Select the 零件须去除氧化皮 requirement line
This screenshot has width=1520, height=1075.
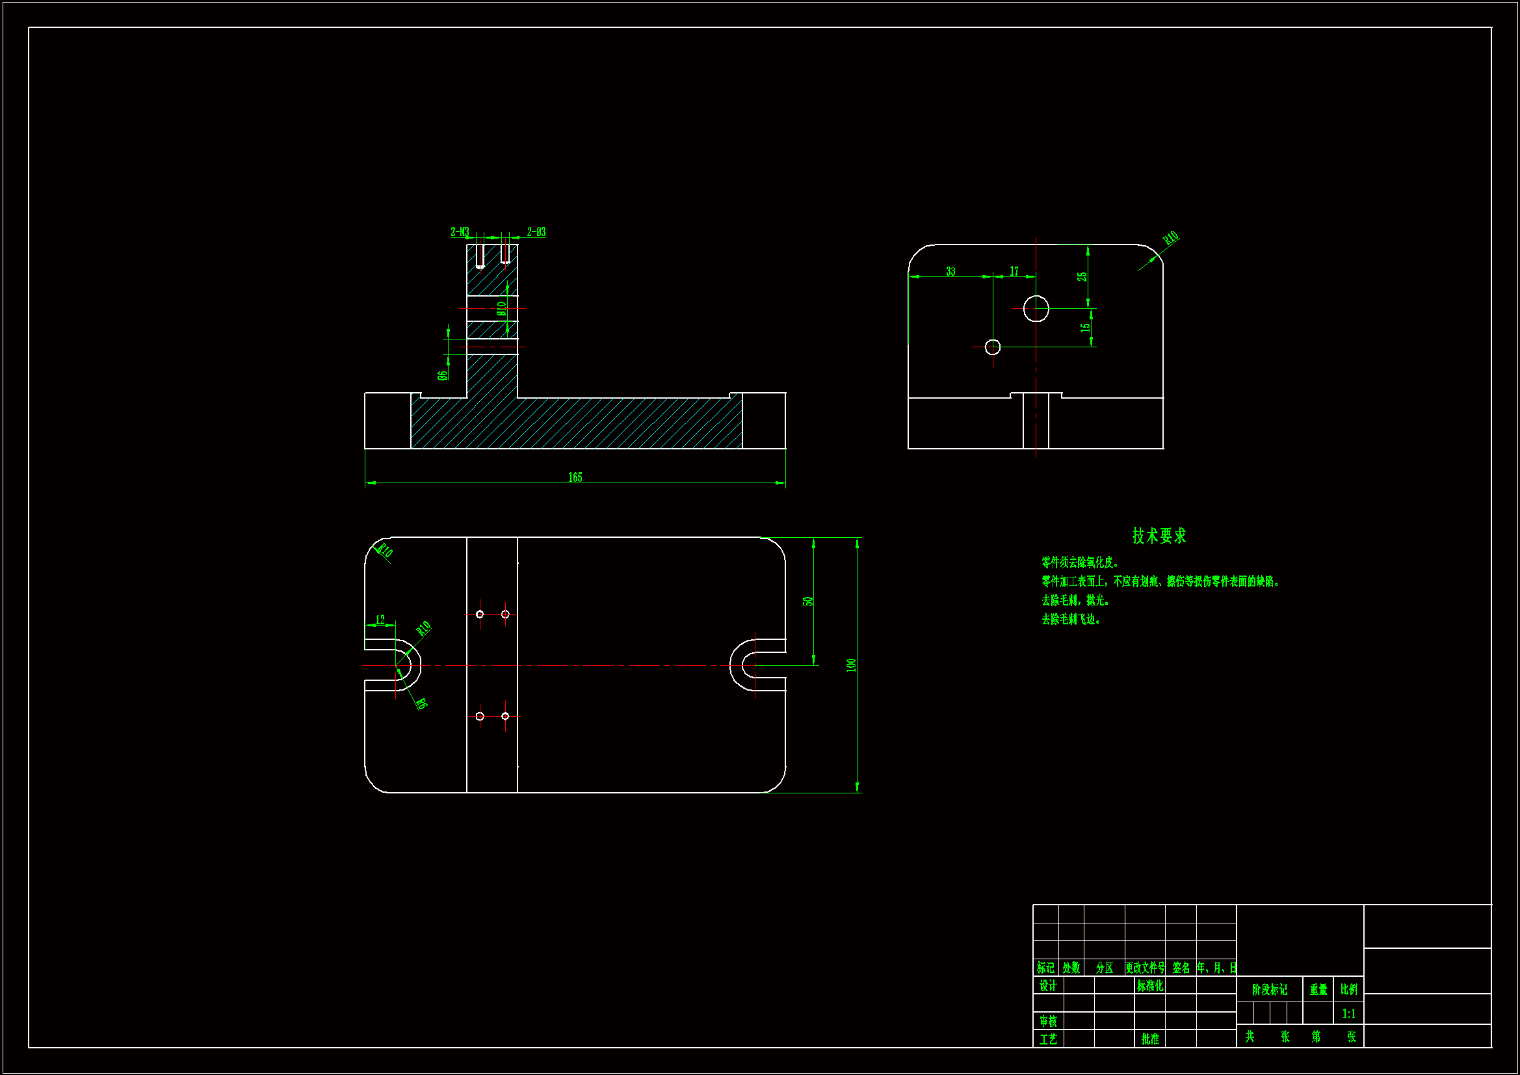point(1080,563)
